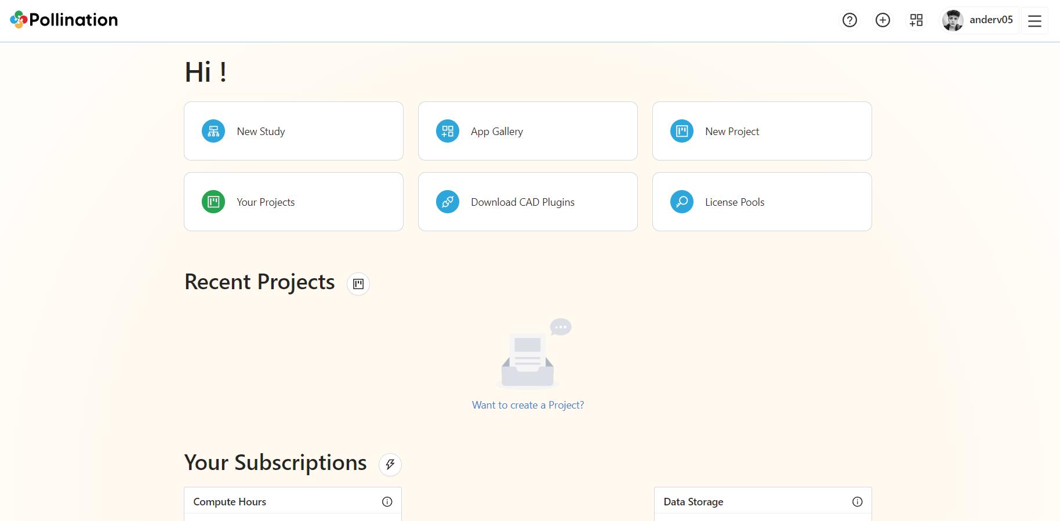Click the Your Subscriptions heading
The width and height of the screenshot is (1060, 521).
pos(275,463)
